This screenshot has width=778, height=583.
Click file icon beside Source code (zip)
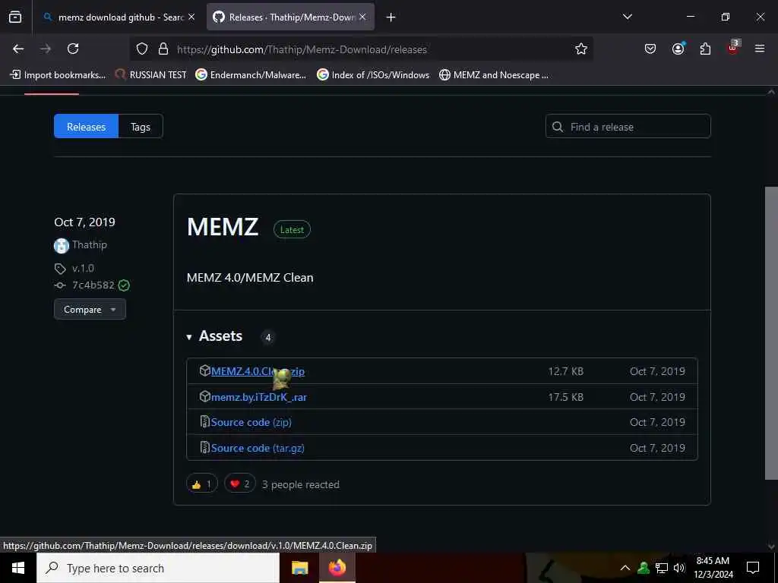pos(204,422)
